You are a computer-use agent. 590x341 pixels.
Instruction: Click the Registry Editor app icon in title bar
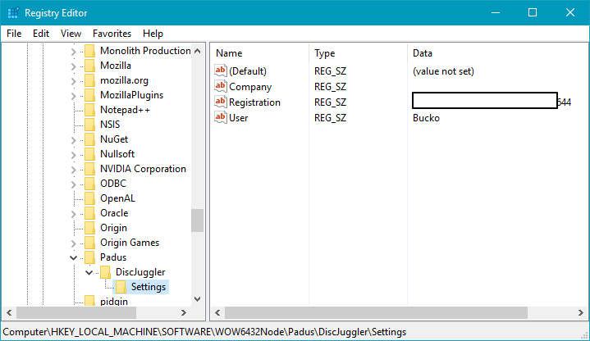click(x=13, y=13)
